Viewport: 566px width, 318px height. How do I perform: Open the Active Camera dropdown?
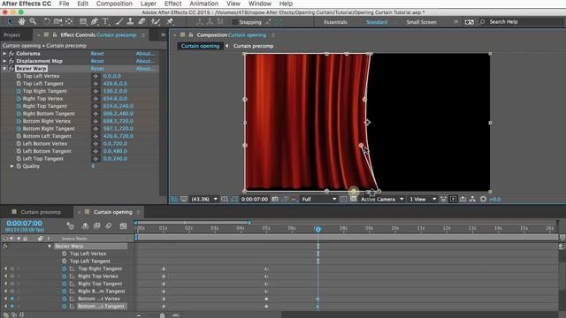(382, 199)
